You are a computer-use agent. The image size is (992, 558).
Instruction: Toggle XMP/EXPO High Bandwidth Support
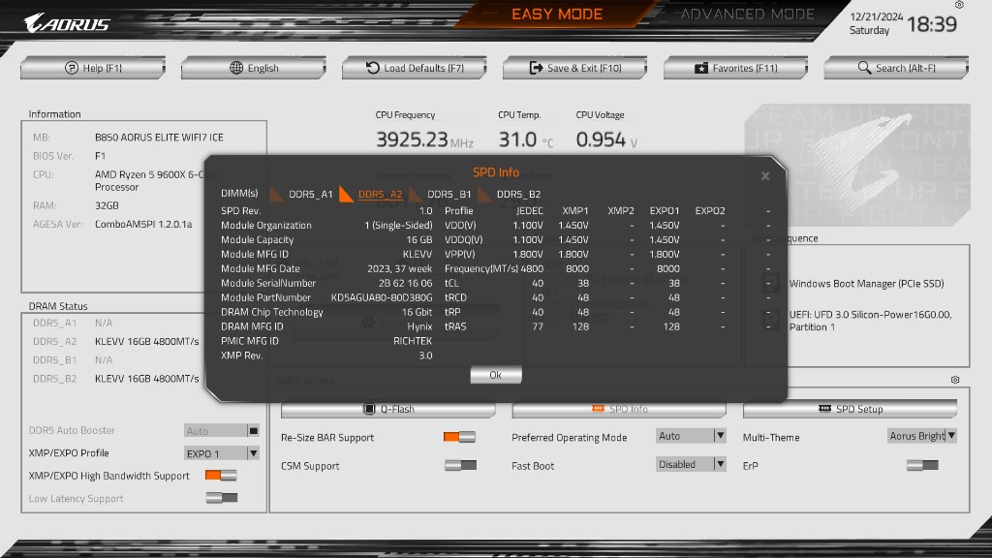point(221,475)
